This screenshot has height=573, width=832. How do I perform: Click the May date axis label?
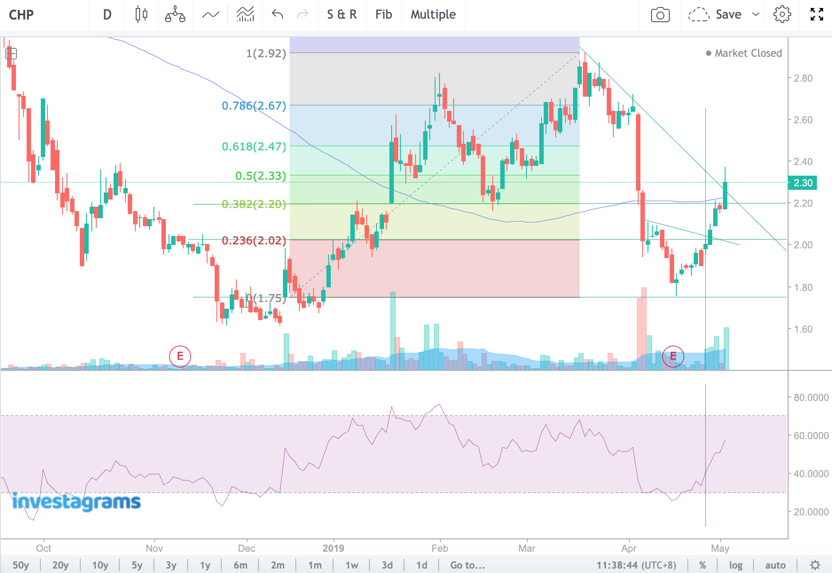pos(720,548)
